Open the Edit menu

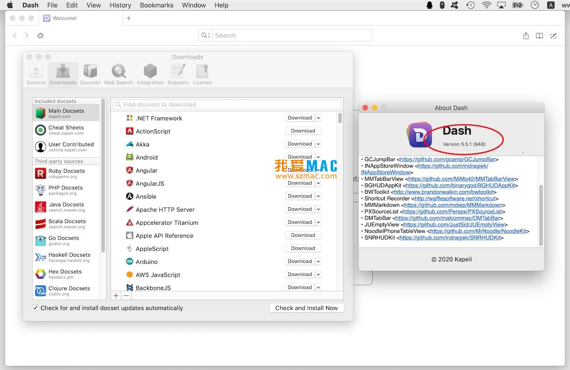point(72,5)
